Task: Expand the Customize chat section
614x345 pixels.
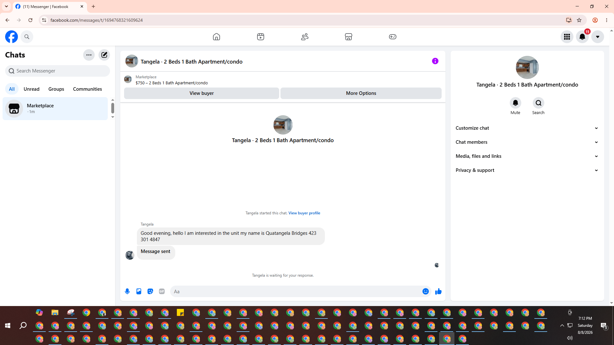Action: click(x=527, y=128)
